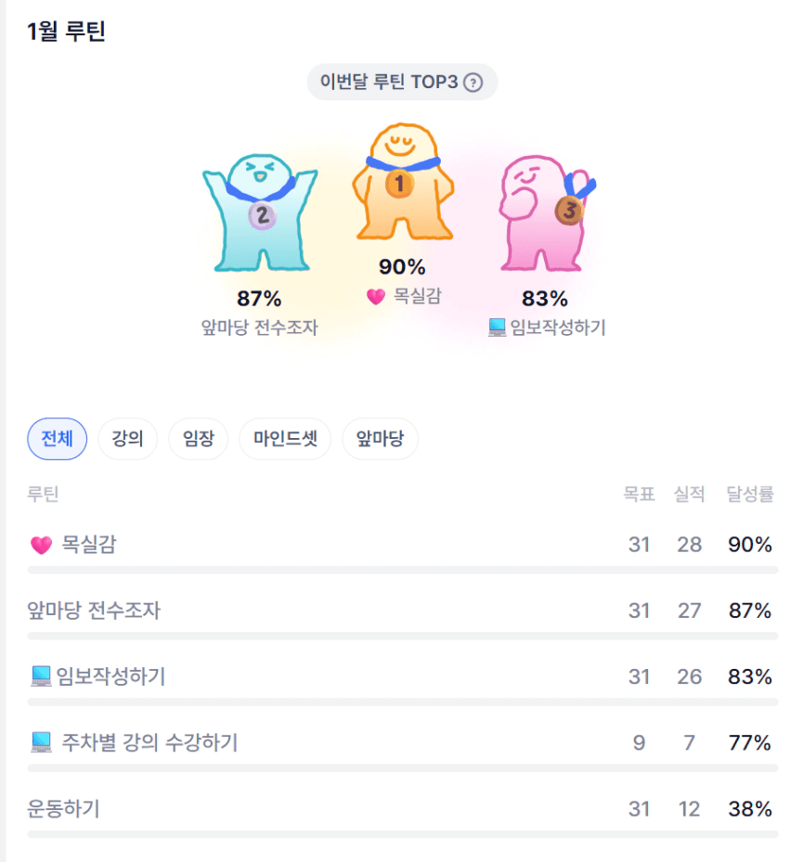Select the 전체 filter tab
Viewport: 790px width, 862px height.
(x=58, y=439)
